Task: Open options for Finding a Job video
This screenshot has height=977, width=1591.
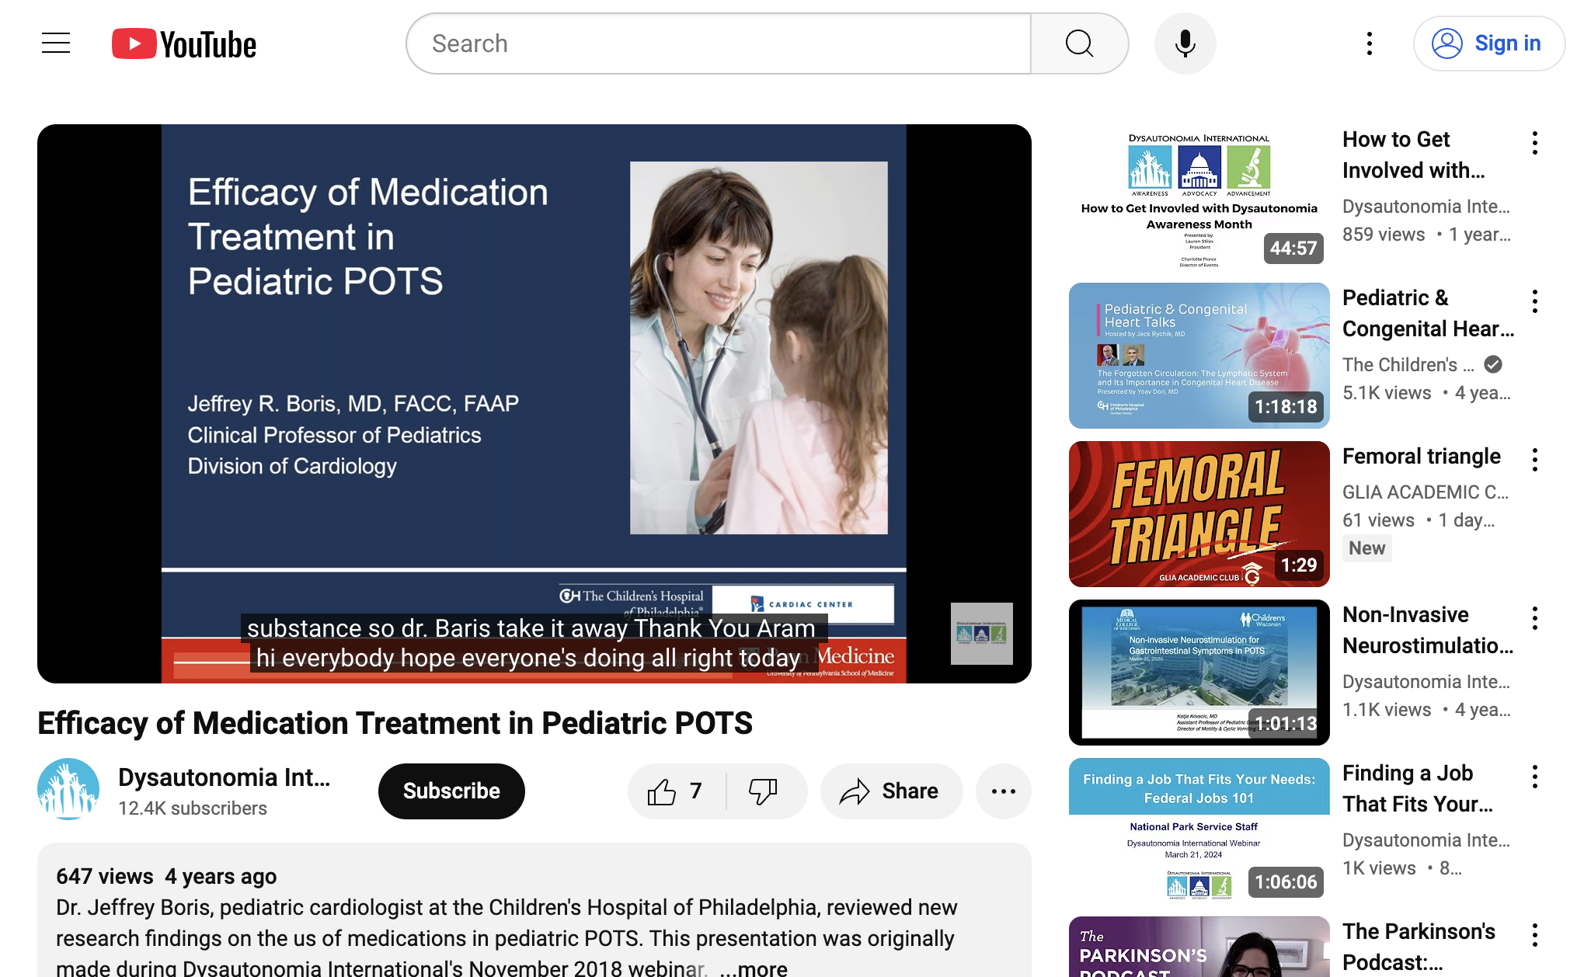Action: pos(1534,777)
